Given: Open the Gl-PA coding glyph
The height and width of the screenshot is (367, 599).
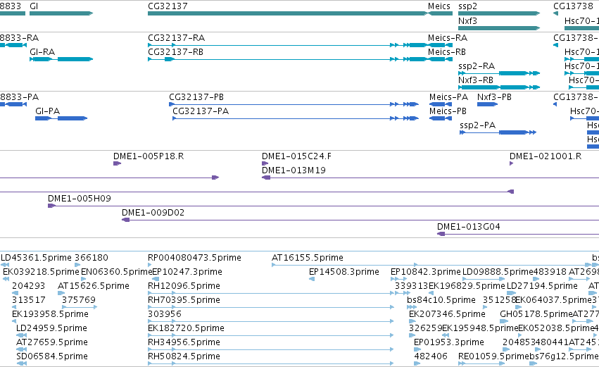Looking at the screenshot, I should point(61,118).
